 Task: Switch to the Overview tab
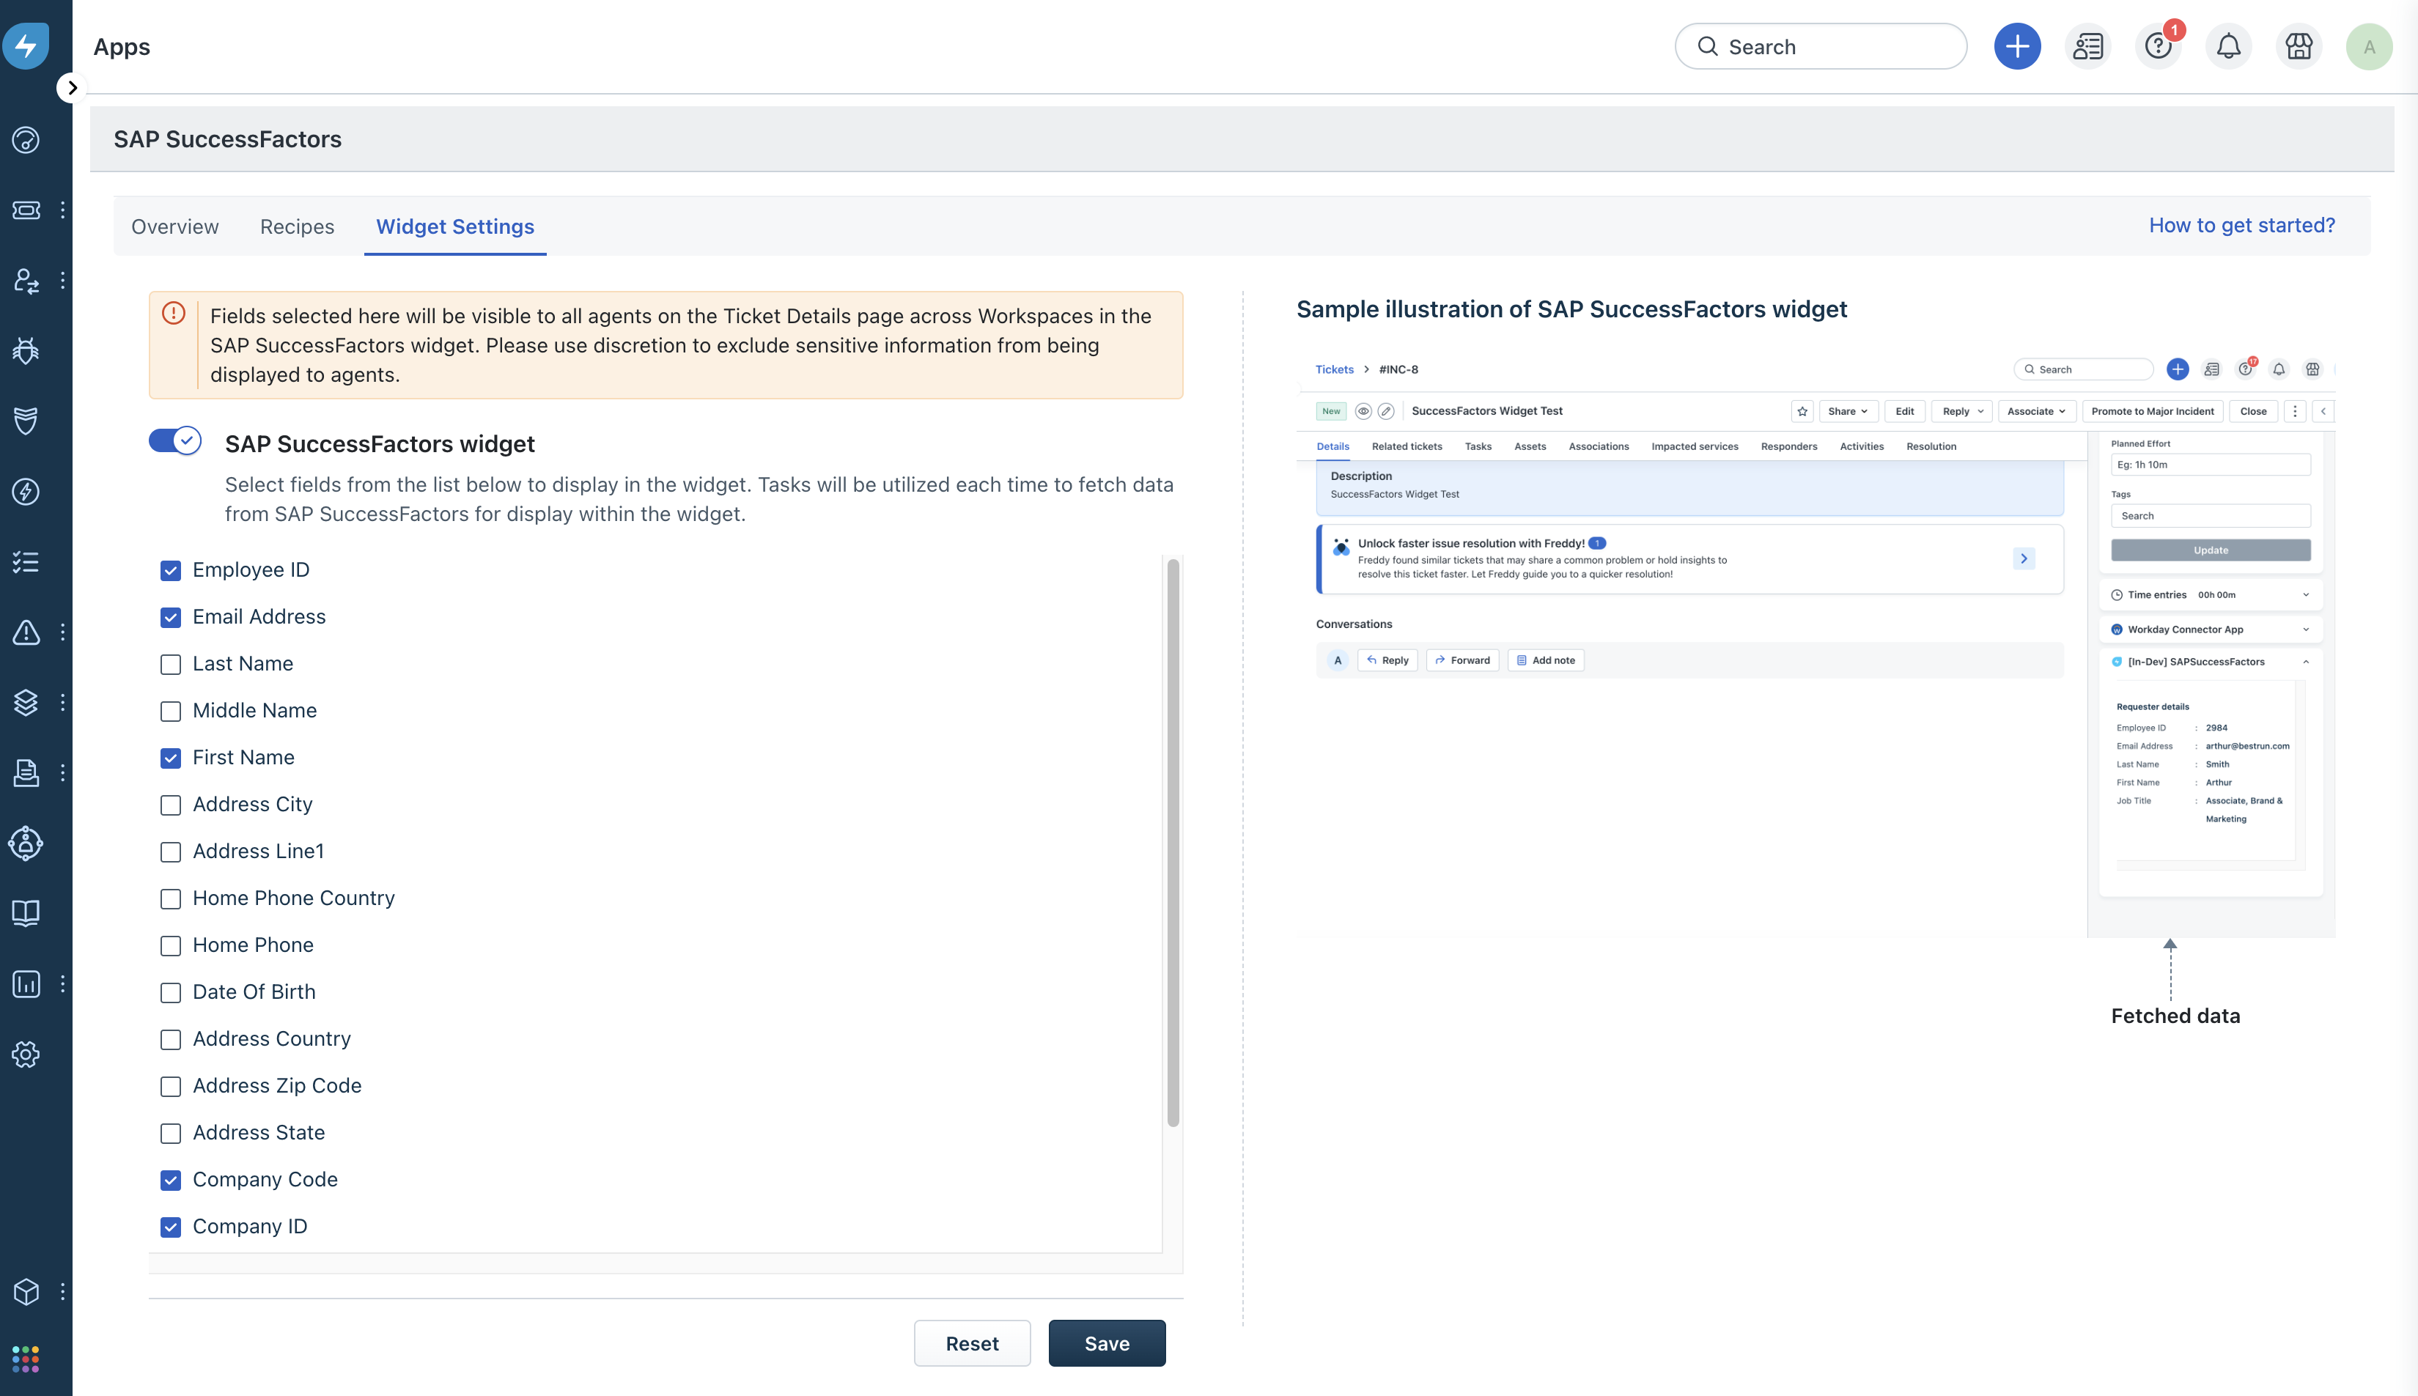coord(174,226)
